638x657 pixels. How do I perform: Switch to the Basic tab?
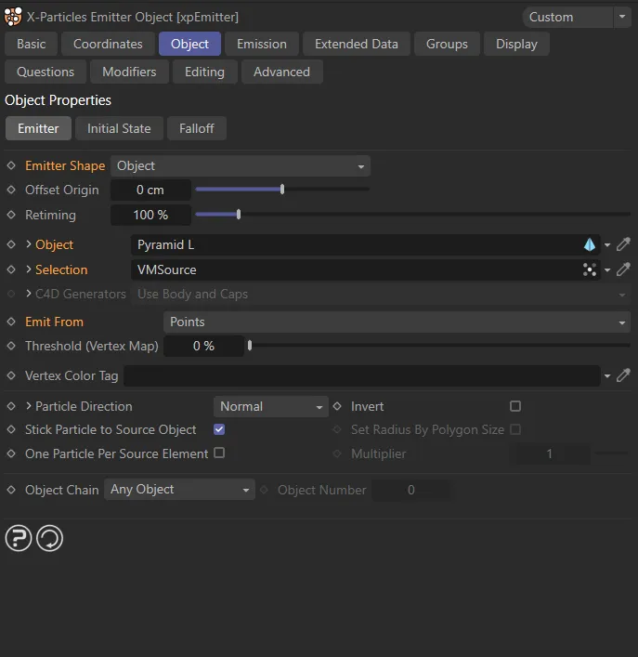click(31, 44)
